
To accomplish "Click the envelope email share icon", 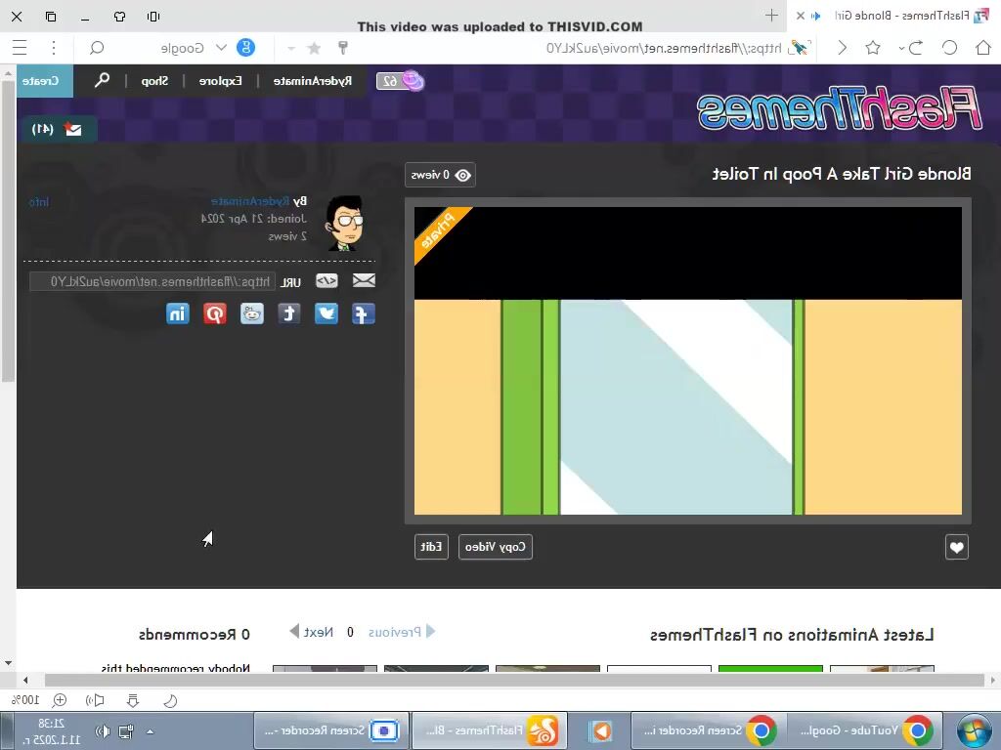I will [364, 280].
